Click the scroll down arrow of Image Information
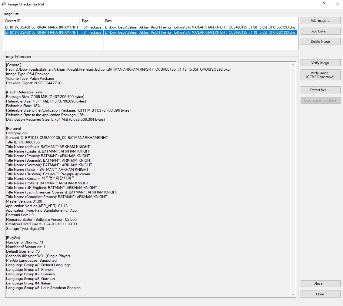Viewport: 343px width, 306px height. [x=293, y=294]
